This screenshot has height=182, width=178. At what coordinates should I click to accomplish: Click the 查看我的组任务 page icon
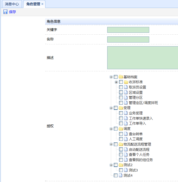click(126, 160)
